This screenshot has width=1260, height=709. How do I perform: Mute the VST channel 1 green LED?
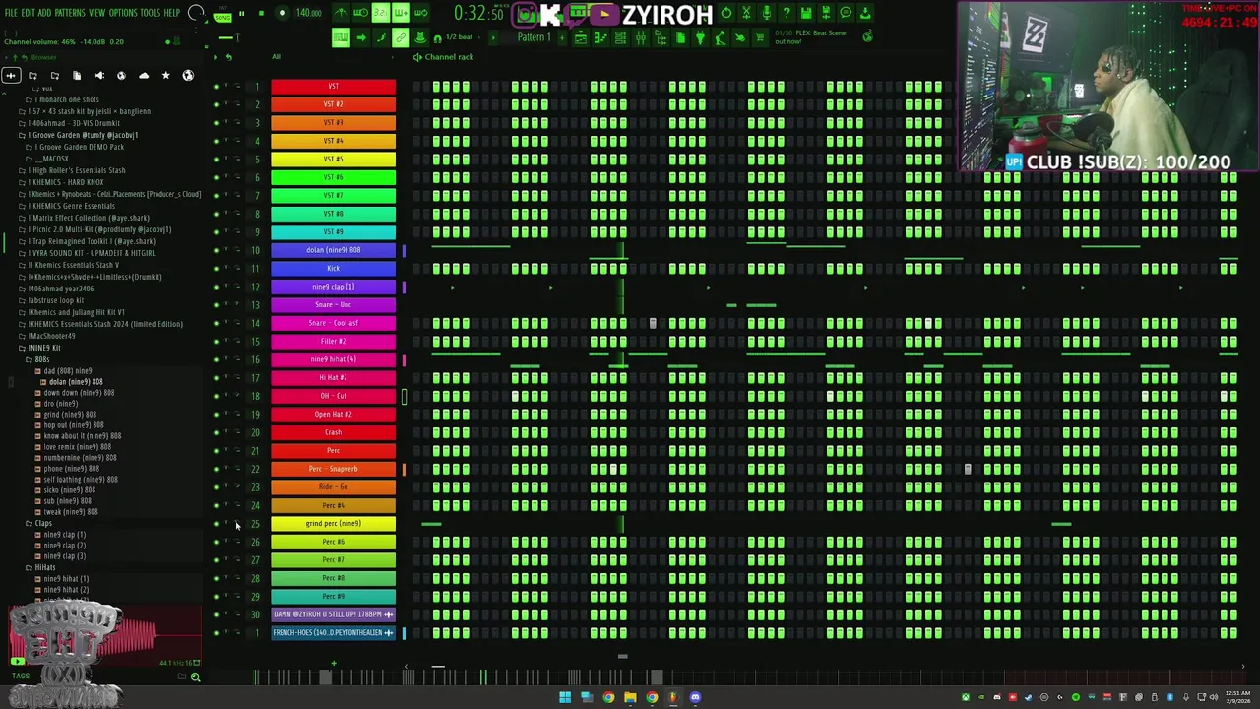(x=216, y=87)
